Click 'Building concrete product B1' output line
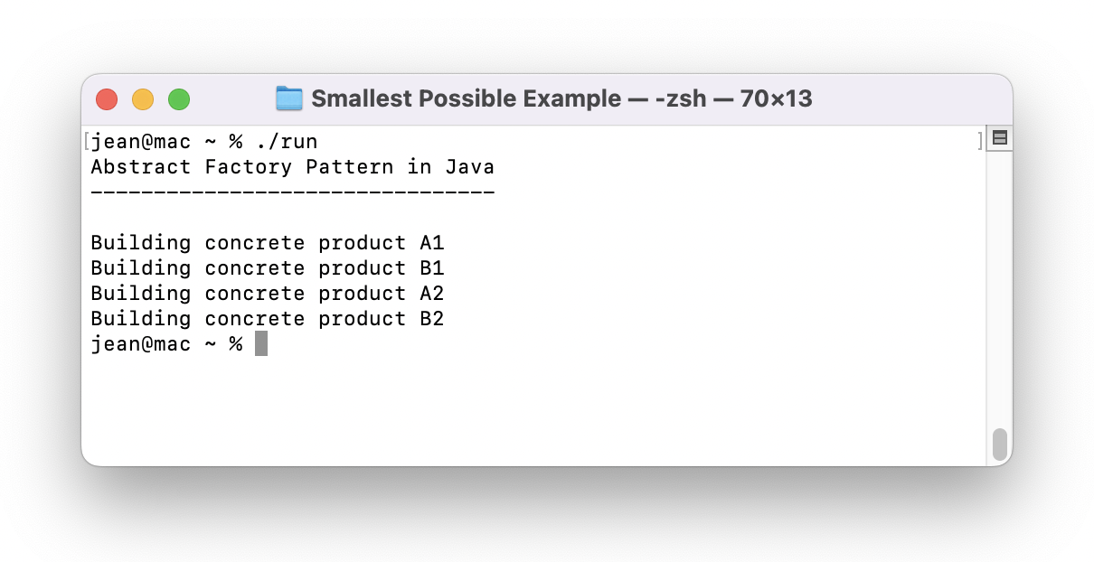Screen dimensions: 1094x562 [268, 268]
